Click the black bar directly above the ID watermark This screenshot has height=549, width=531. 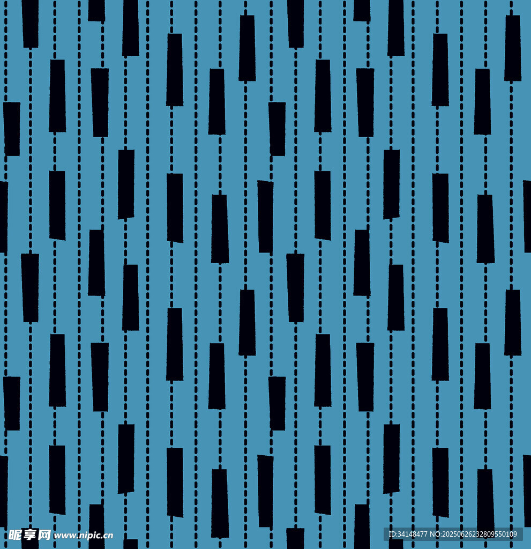pos(391,458)
